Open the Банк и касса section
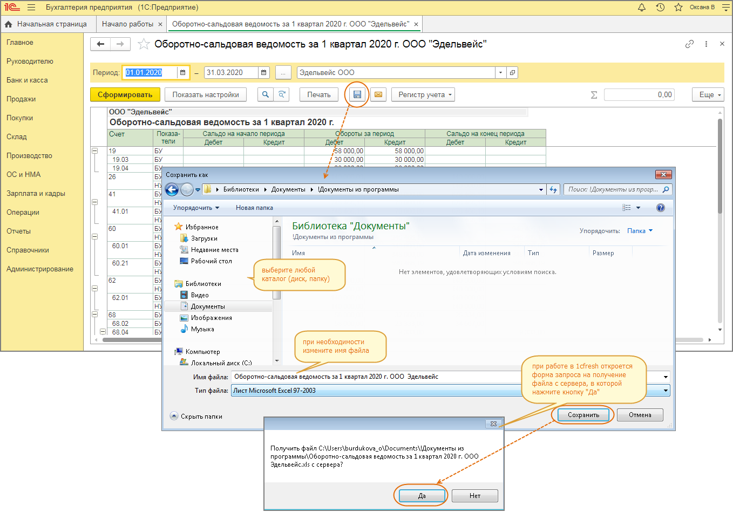 [27, 80]
